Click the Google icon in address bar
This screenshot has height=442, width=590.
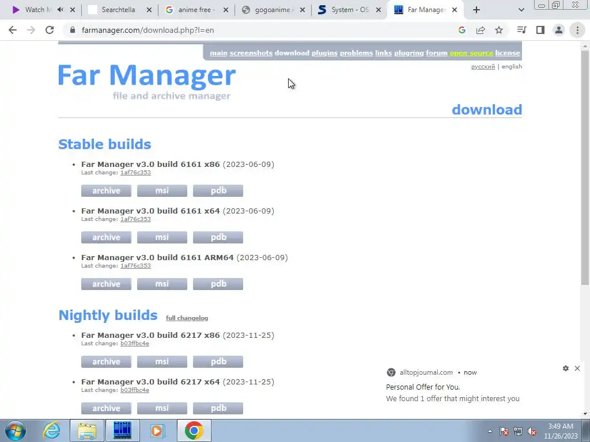pyautogui.click(x=462, y=30)
